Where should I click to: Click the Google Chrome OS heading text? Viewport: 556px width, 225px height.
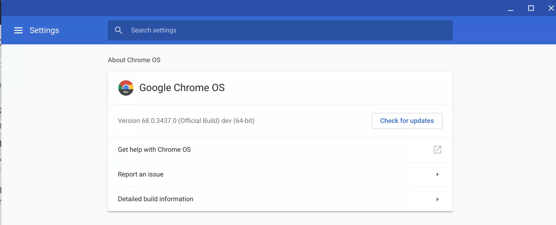coord(182,88)
